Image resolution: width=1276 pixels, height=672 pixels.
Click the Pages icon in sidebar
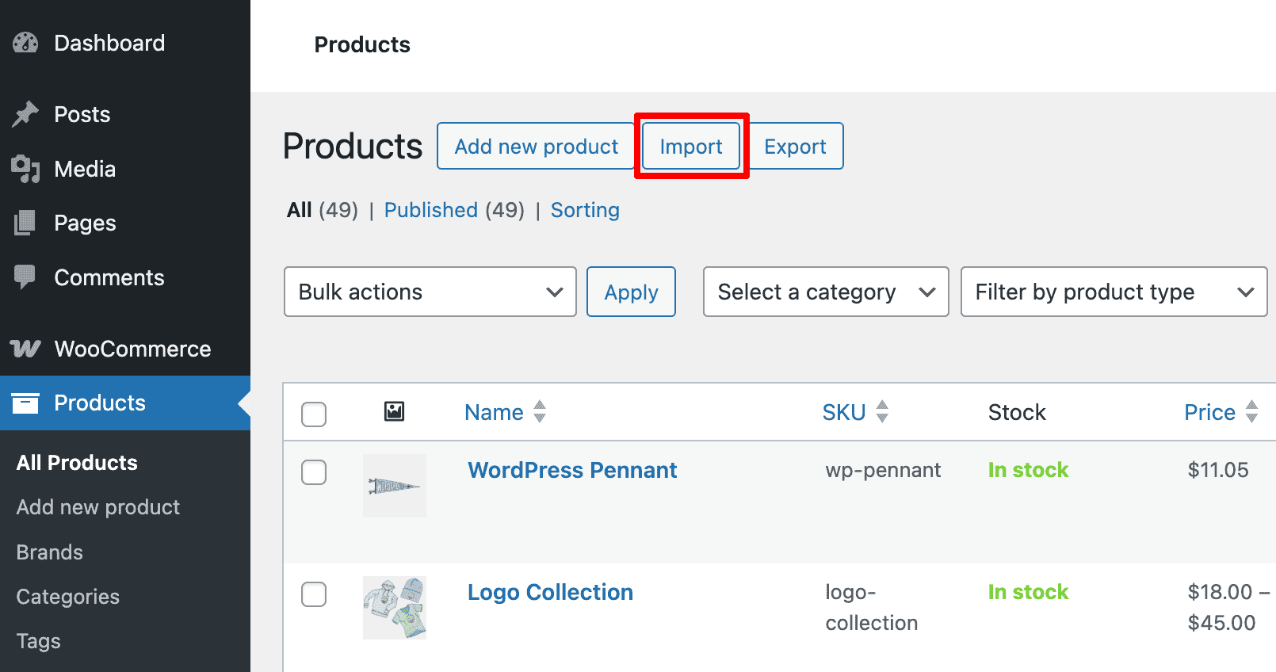[x=25, y=223]
